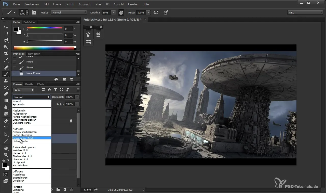Viewport: 326px width, 193px height.
Task: Create a new layer
Action: pos(65,189)
